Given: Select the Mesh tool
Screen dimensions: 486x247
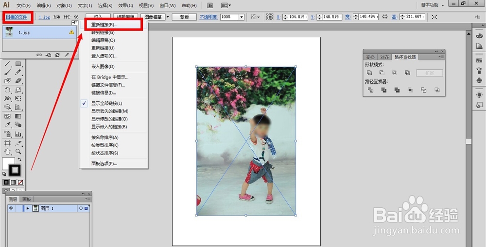Looking at the screenshot, I should (x=8, y=116).
